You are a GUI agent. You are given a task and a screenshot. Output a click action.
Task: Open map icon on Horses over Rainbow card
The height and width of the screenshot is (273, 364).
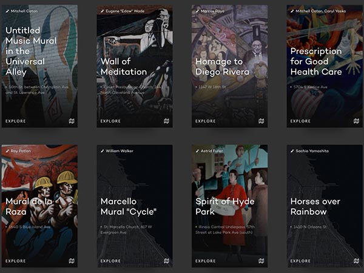click(356, 261)
